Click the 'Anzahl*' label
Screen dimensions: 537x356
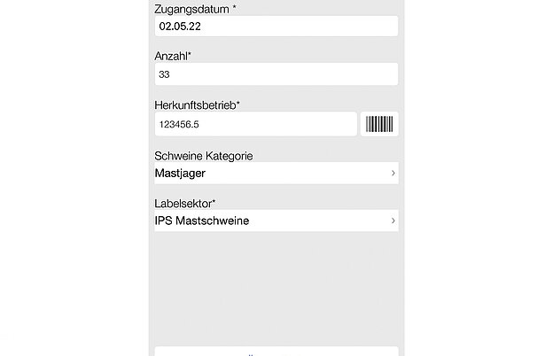[x=173, y=56]
